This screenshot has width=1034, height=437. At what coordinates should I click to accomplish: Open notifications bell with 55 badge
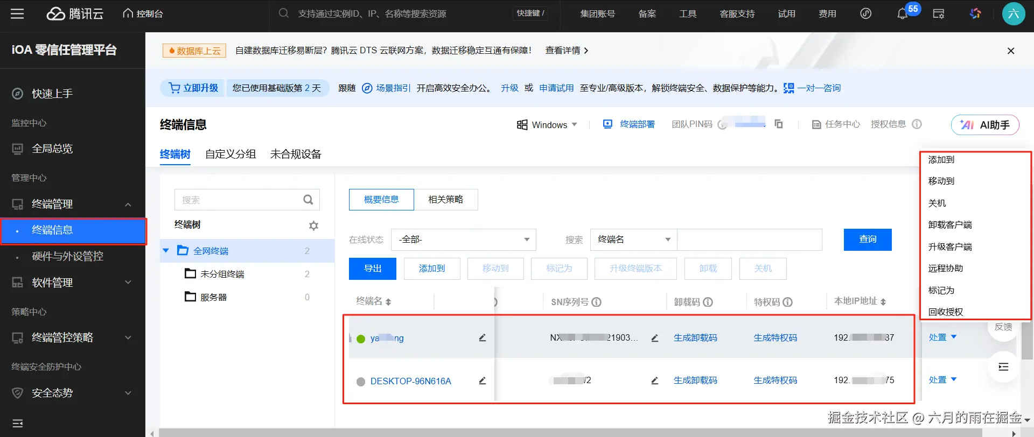click(x=903, y=13)
